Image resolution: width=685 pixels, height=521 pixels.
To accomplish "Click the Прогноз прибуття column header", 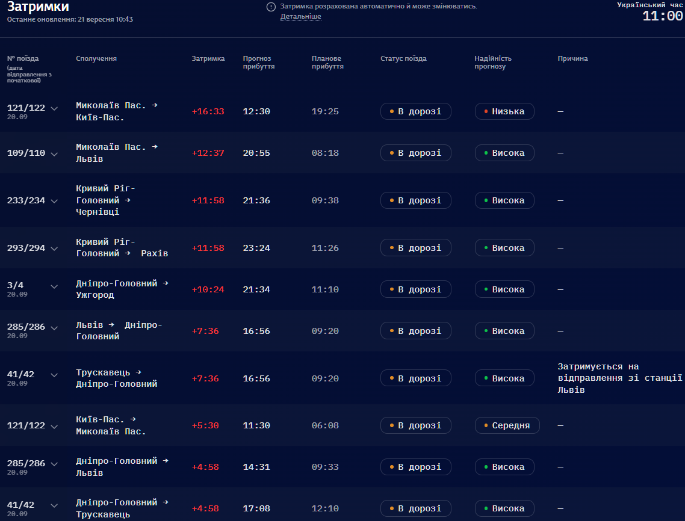I will (x=259, y=63).
